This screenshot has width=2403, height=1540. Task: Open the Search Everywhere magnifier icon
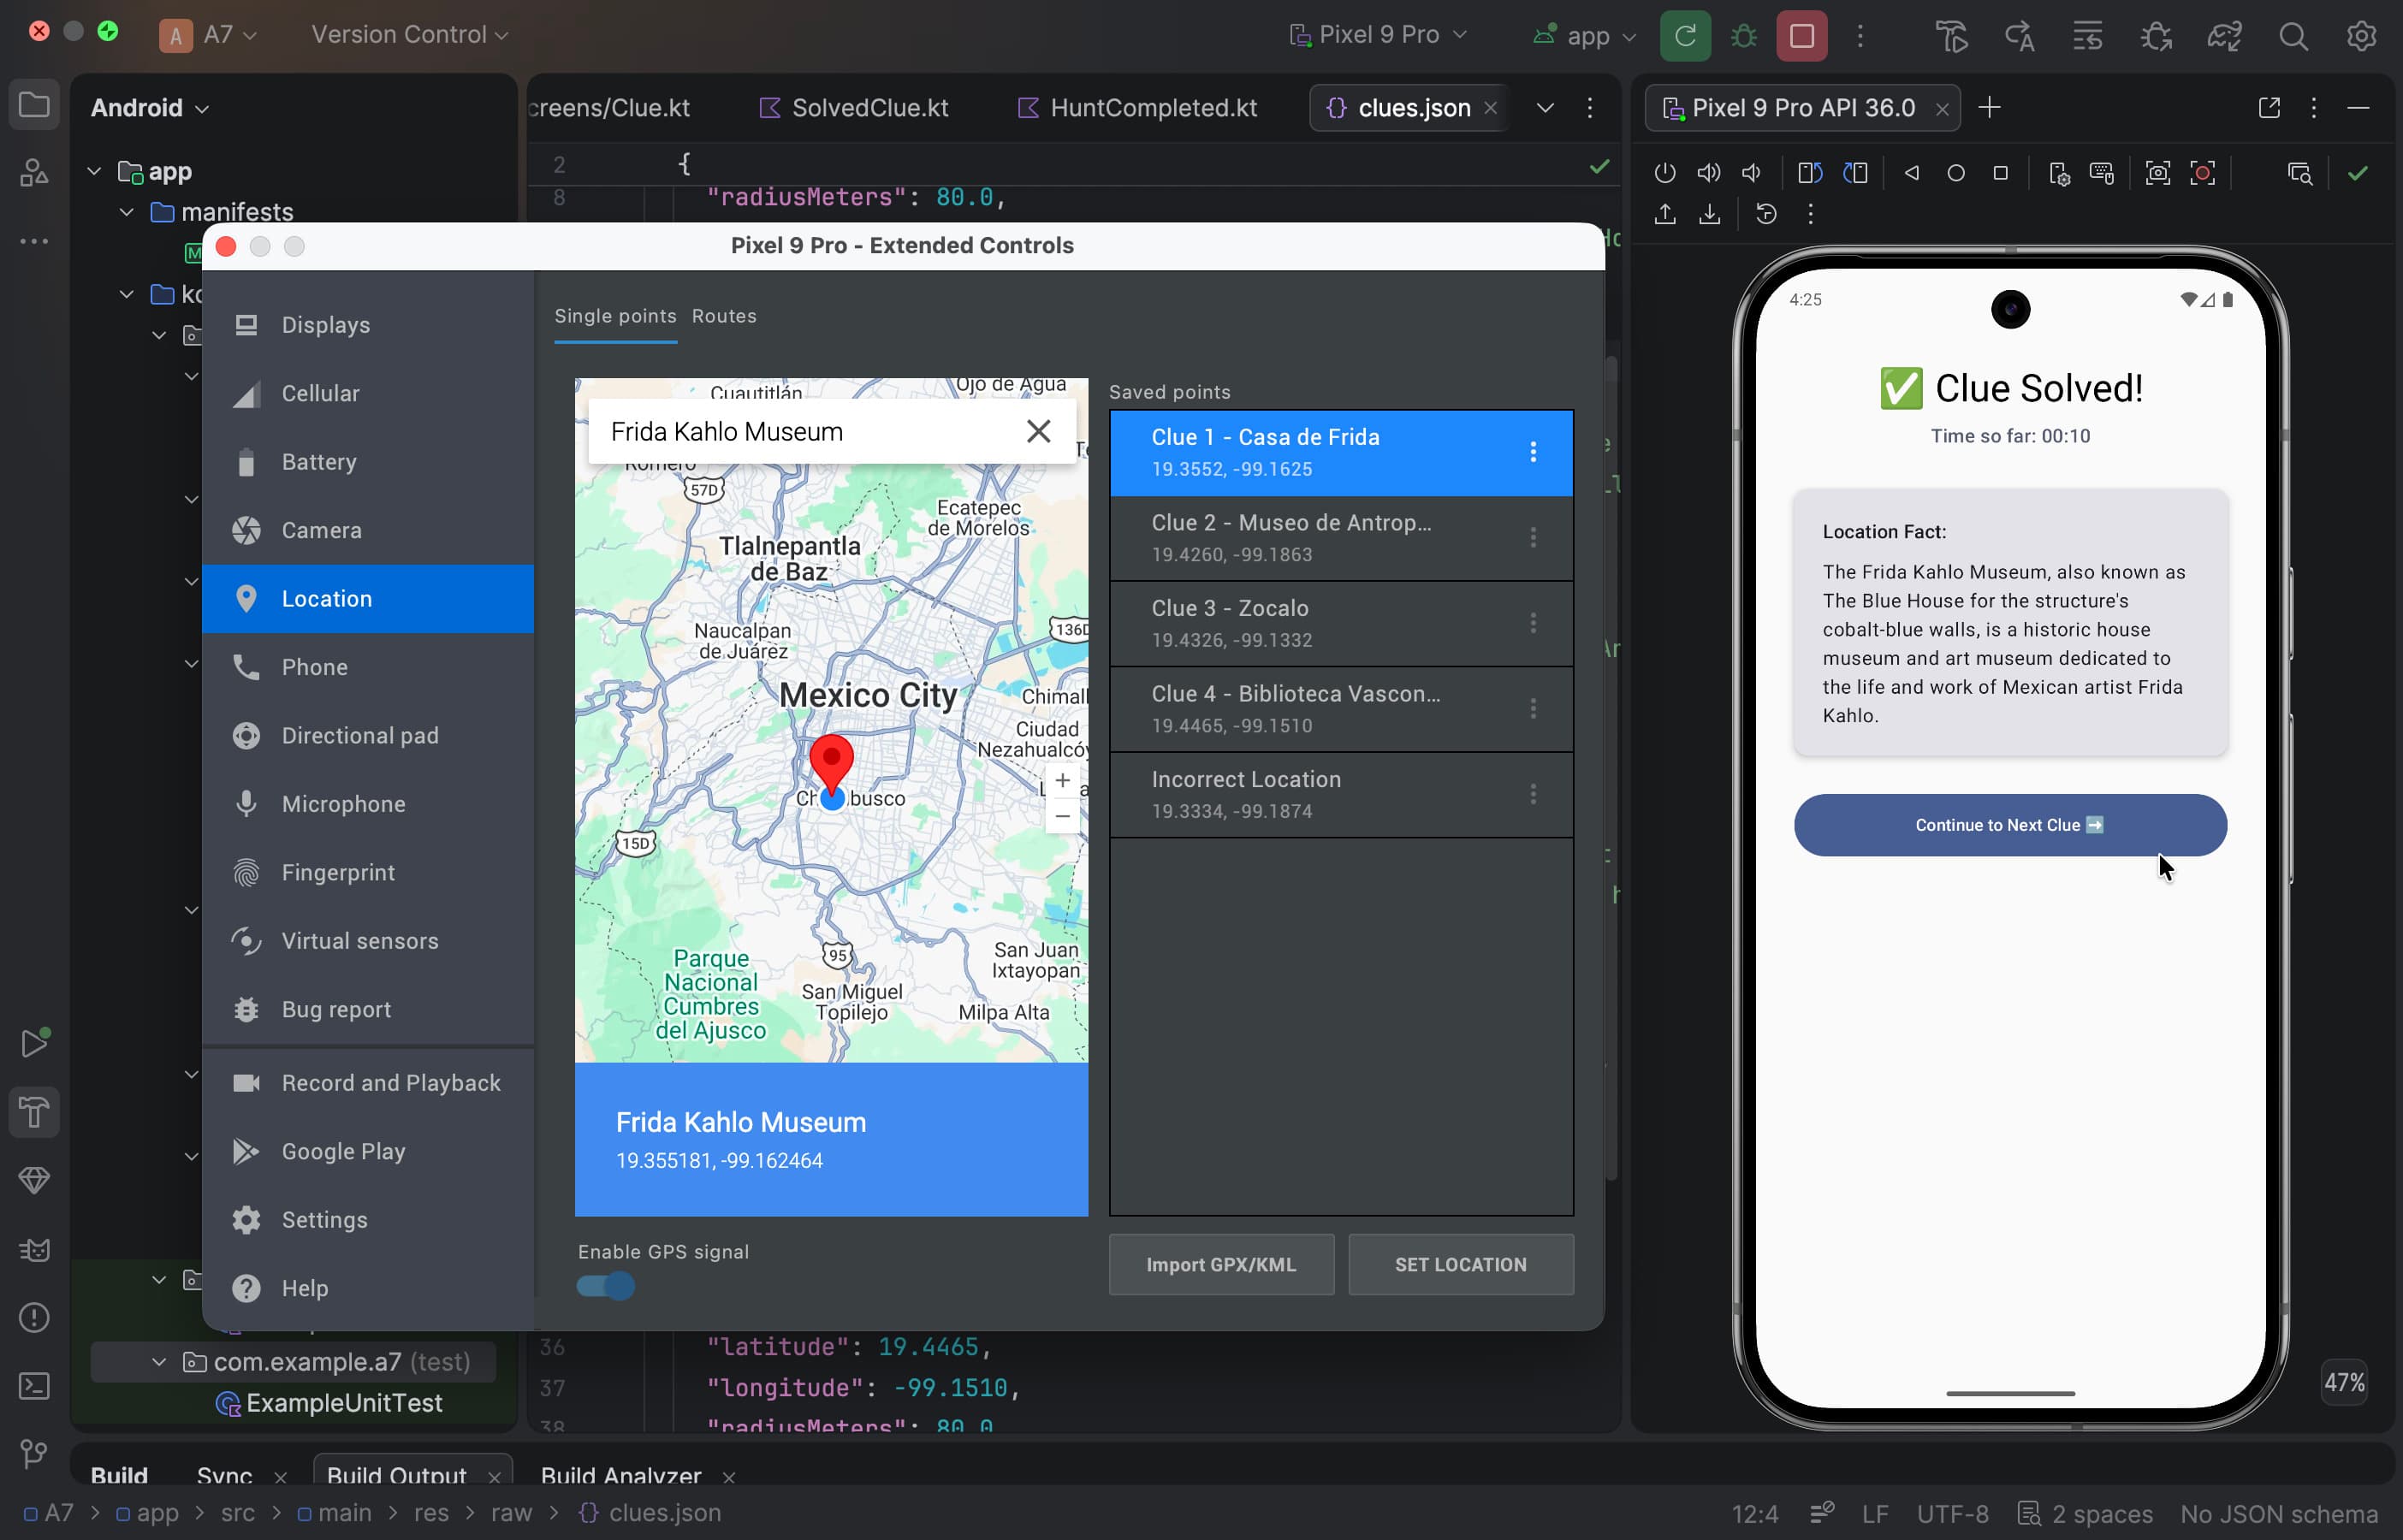[x=2293, y=36]
